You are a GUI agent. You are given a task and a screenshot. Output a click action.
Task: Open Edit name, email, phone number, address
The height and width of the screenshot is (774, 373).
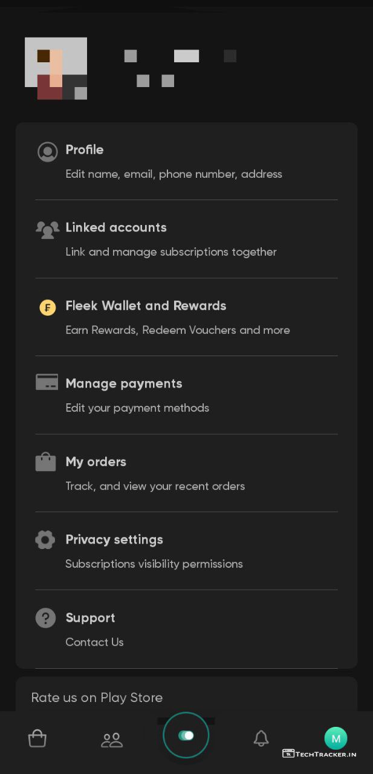pos(174,174)
